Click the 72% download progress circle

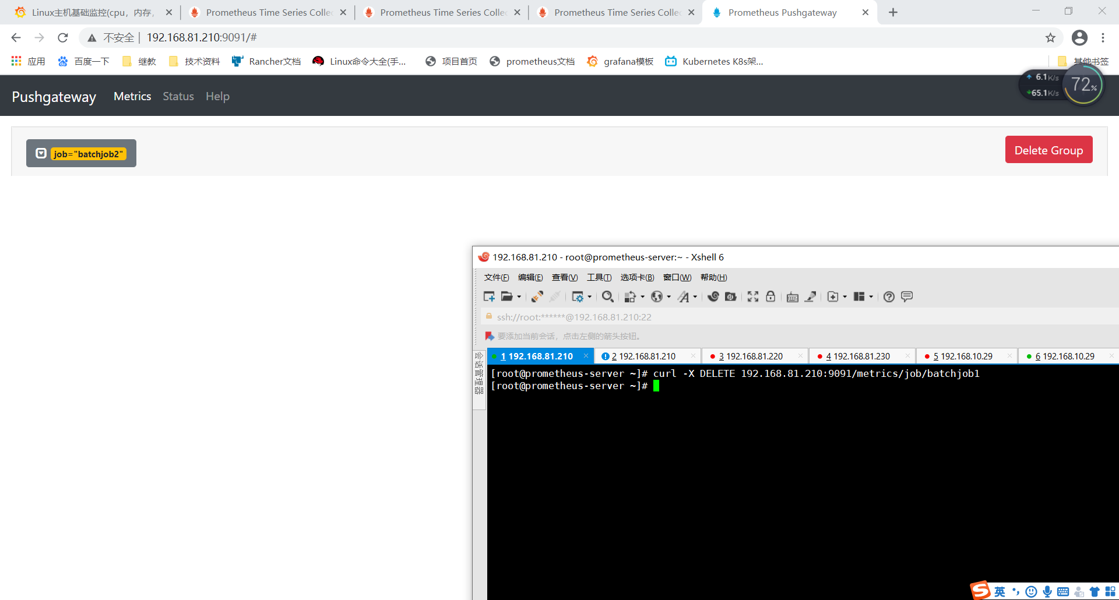point(1083,85)
